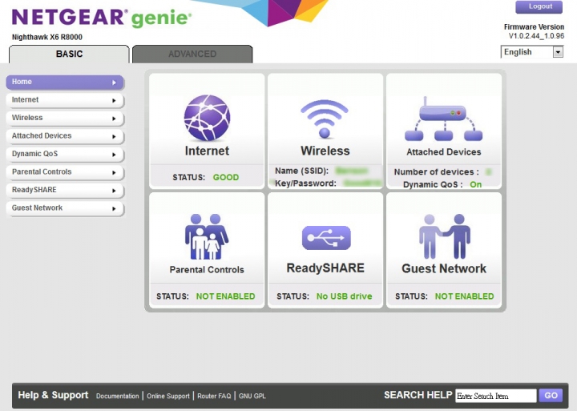
Task: Focus the Enter Search Item field
Action: [496, 396]
